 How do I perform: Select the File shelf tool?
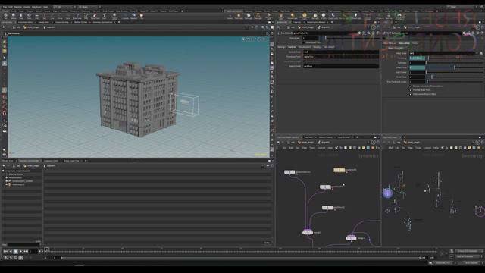[142, 16]
